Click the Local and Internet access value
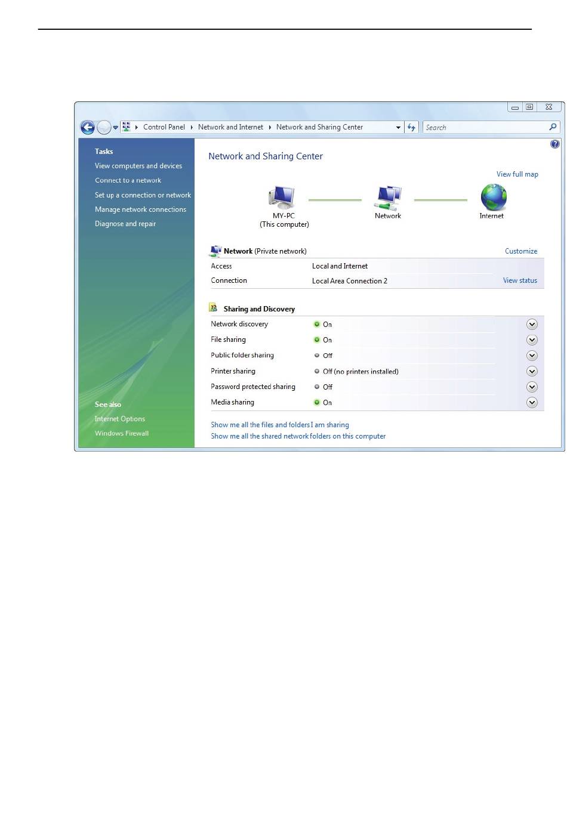 (340, 266)
